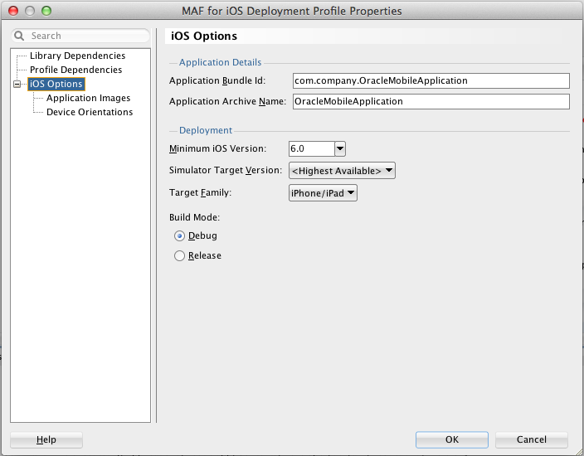This screenshot has width=584, height=456.
Task: Open the Application Images page
Action: coord(88,98)
